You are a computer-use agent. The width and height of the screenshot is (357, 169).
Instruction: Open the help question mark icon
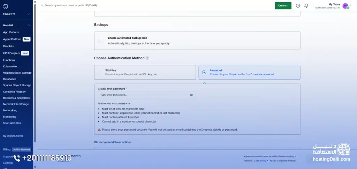[298, 6]
